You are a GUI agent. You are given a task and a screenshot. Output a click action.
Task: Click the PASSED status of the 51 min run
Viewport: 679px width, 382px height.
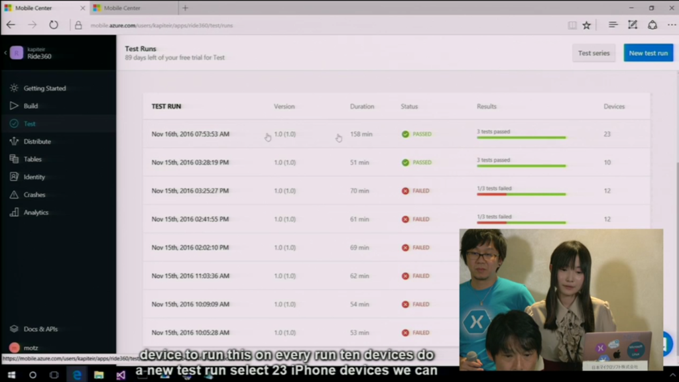click(416, 162)
